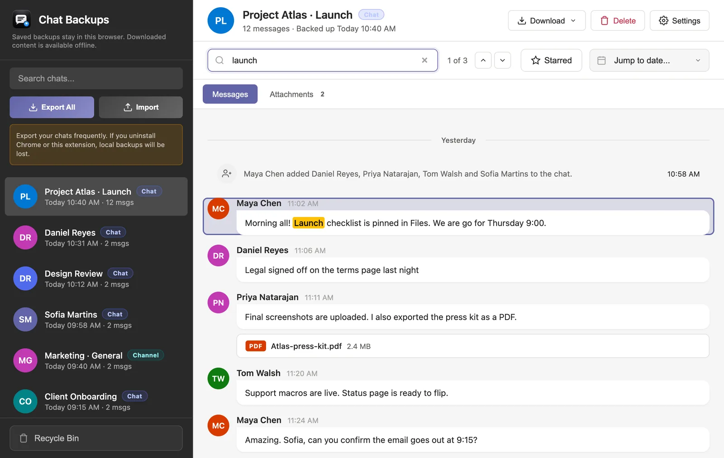This screenshot has width=724, height=458.
Task: Click the star icon on Starred button
Action: (536, 60)
